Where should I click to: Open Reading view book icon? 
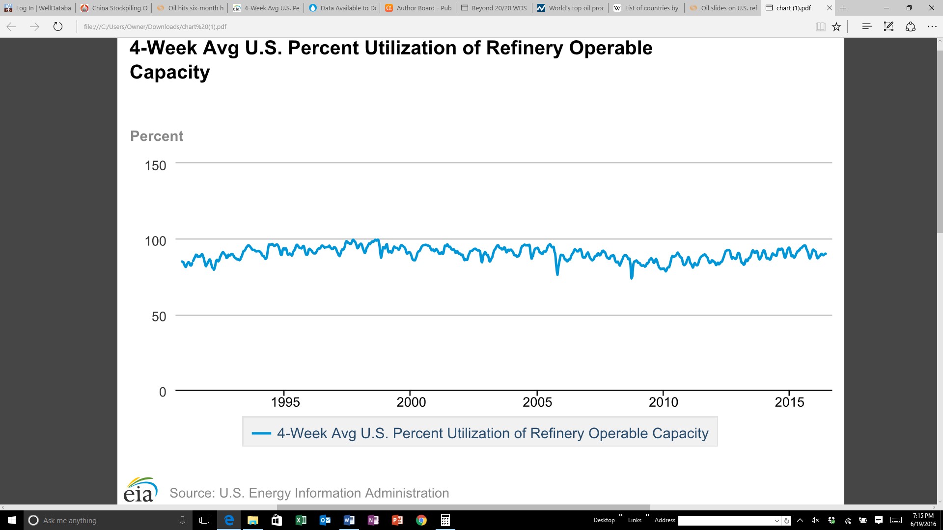click(x=820, y=26)
